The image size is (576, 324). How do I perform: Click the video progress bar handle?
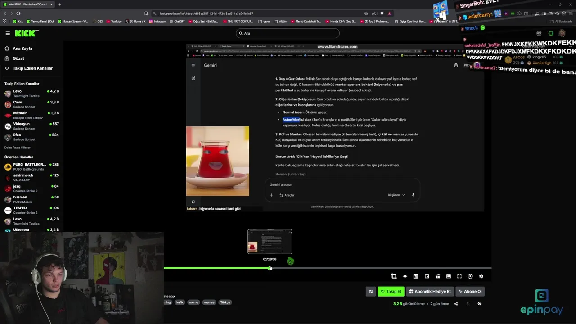tap(270, 268)
